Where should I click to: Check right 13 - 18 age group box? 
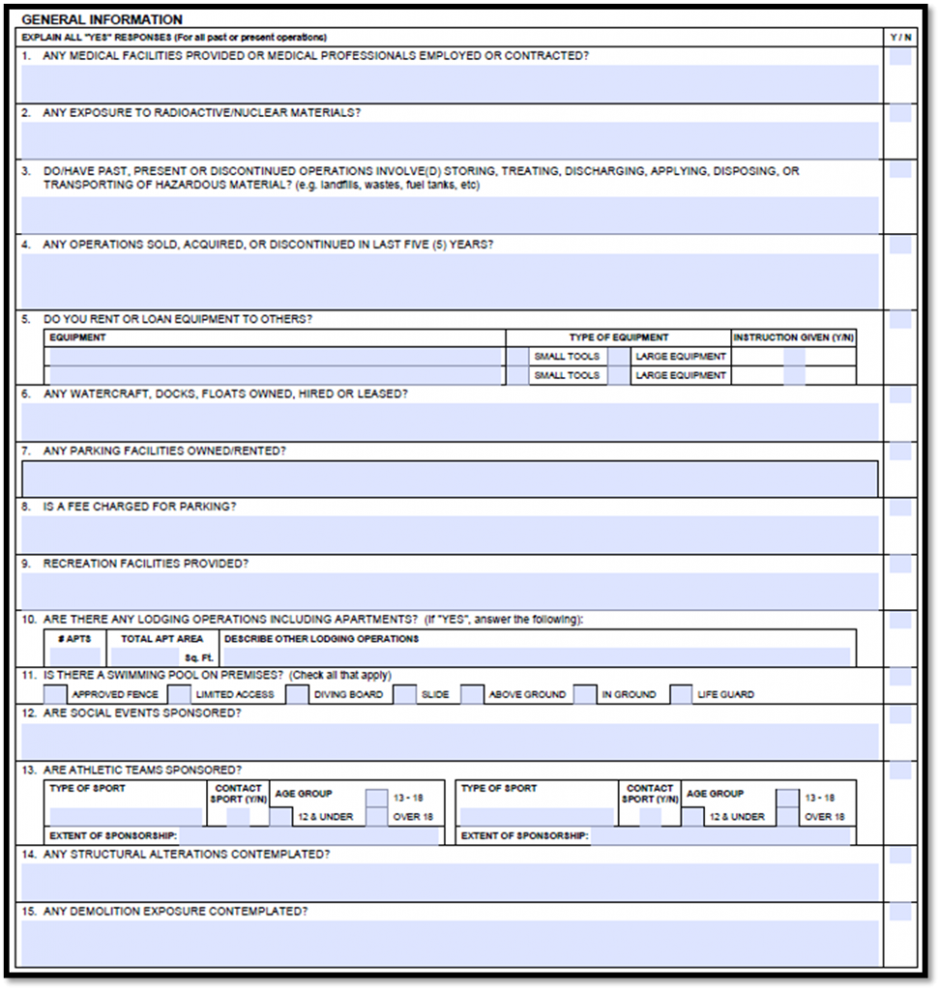[x=788, y=798]
